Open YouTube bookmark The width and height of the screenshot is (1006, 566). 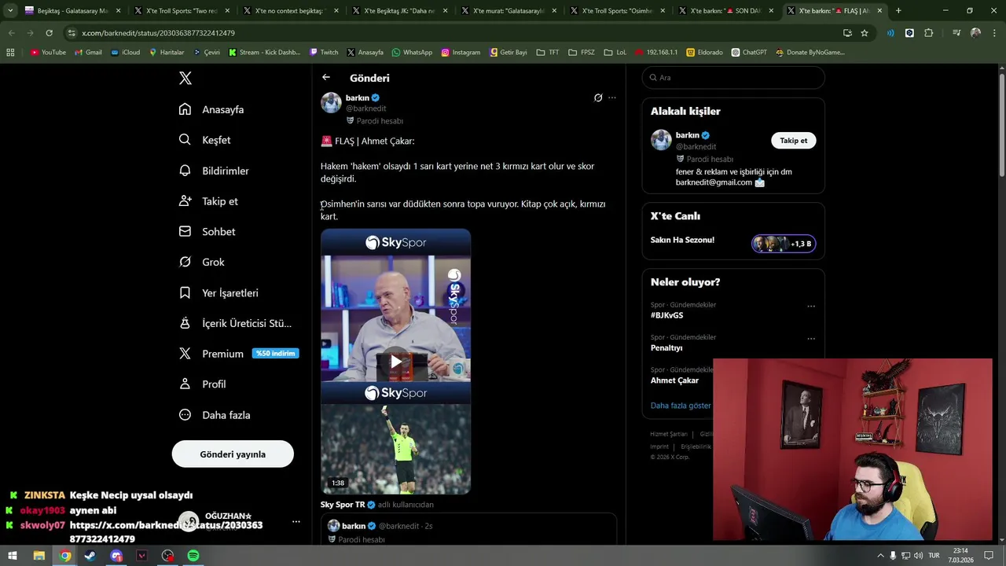pyautogui.click(x=49, y=53)
